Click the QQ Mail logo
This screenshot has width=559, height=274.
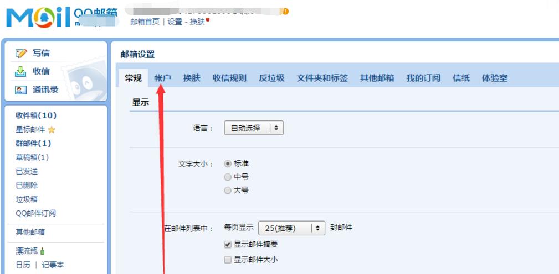point(61,17)
